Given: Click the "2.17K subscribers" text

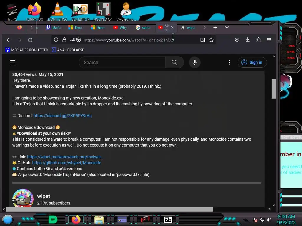Looking at the screenshot, I should (x=54, y=203).
